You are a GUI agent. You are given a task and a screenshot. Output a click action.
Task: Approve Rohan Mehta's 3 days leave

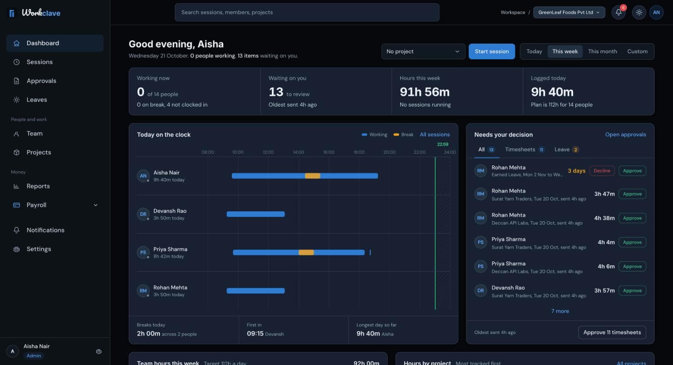pyautogui.click(x=632, y=171)
